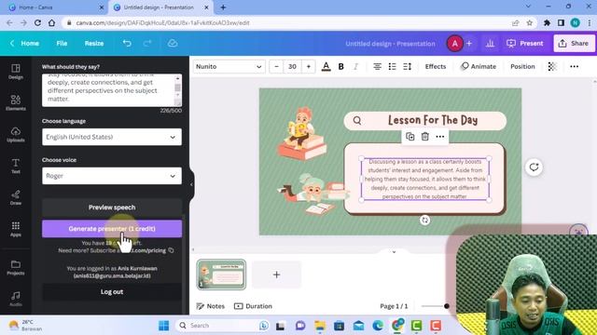Open the transparency checkerboard icon

tap(552, 66)
